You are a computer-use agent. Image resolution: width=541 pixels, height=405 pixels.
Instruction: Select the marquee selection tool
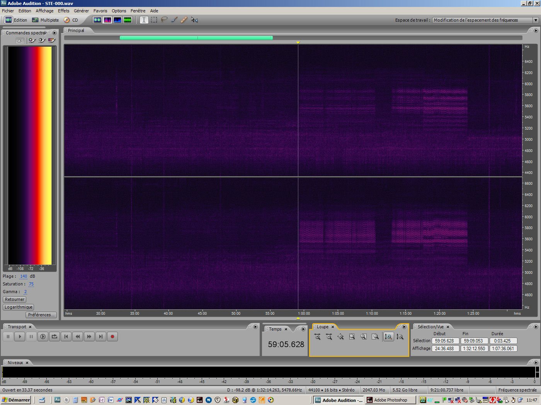(154, 20)
